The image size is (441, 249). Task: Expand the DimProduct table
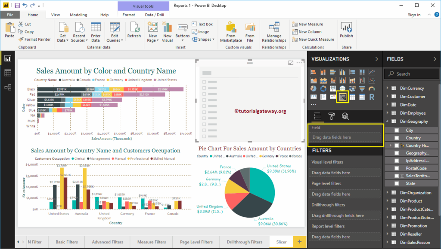pyautogui.click(x=388, y=201)
